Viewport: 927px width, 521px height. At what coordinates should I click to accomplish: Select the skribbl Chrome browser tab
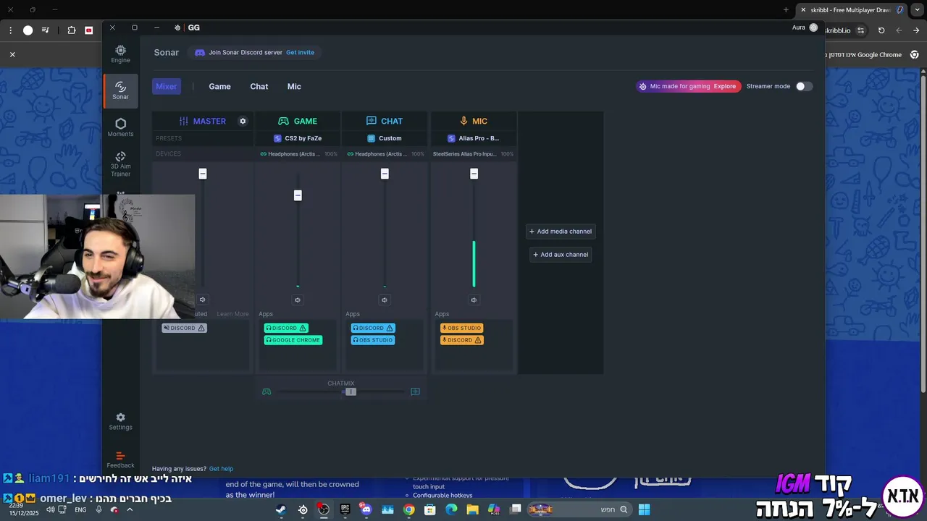pyautogui.click(x=852, y=9)
